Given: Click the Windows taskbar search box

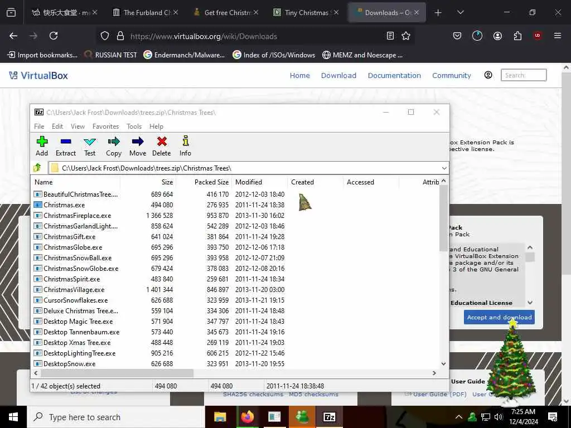Looking at the screenshot, I should pyautogui.click(x=115, y=417).
